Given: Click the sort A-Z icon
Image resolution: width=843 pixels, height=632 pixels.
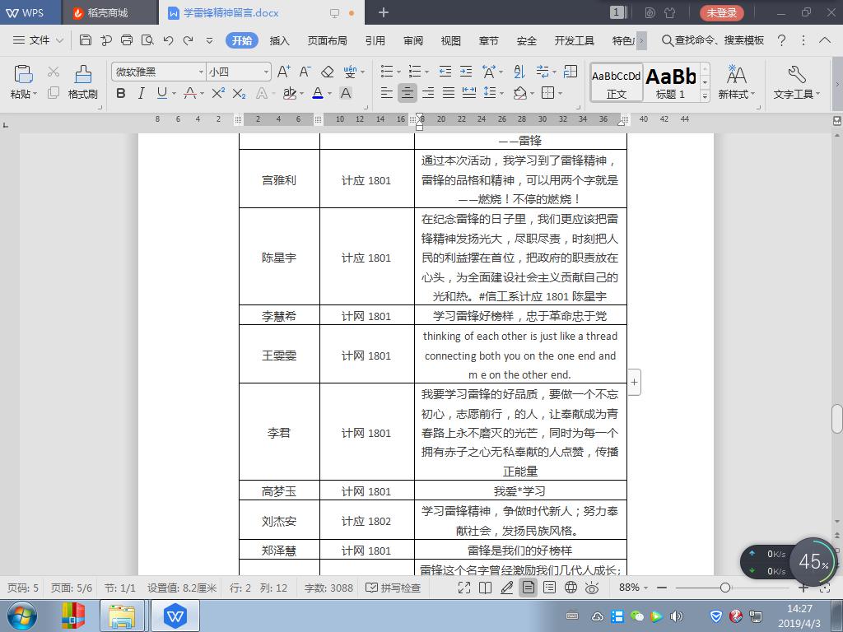Looking at the screenshot, I should point(519,72).
